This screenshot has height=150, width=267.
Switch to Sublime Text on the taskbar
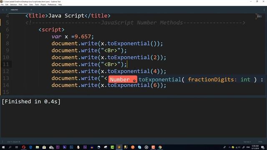tap(119, 147)
